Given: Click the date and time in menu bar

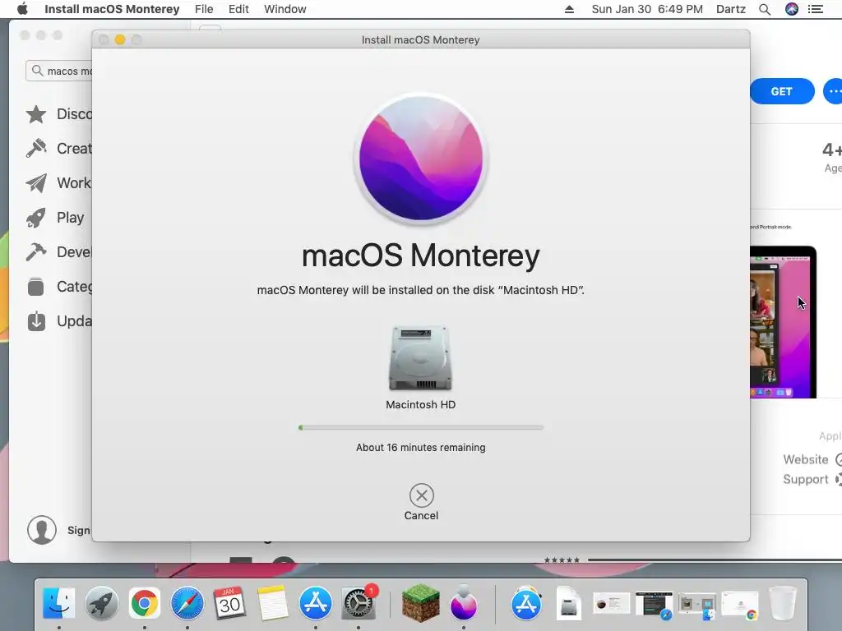Looking at the screenshot, I should [647, 9].
